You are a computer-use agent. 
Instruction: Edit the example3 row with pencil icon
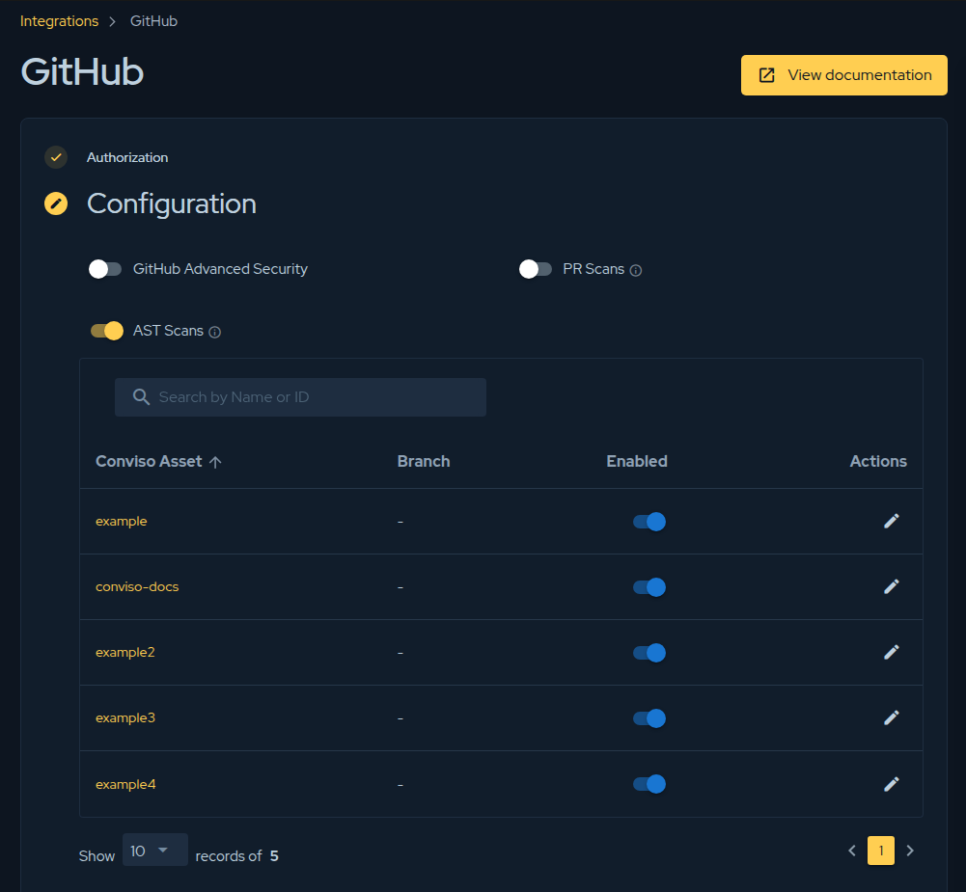[892, 717]
